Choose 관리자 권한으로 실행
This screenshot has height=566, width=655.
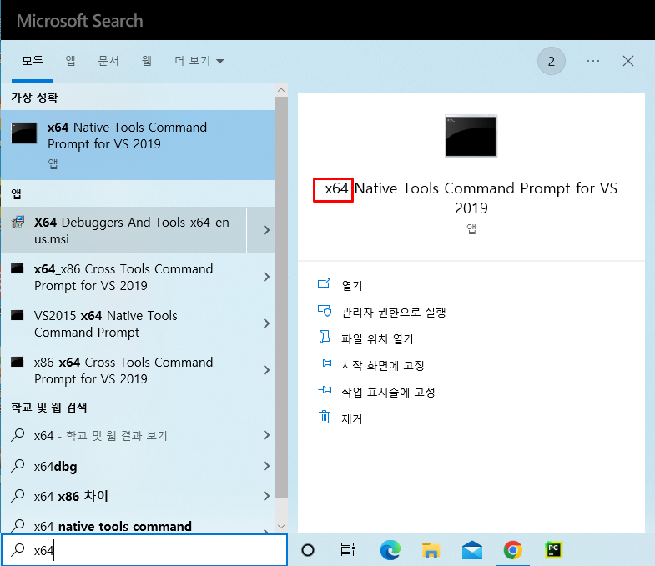tap(394, 313)
